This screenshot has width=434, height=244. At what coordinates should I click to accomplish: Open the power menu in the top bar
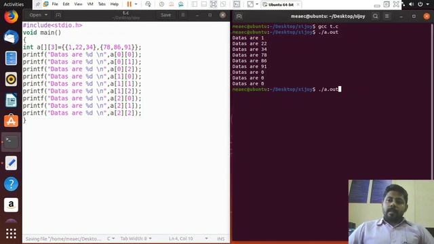[x=420, y=4]
